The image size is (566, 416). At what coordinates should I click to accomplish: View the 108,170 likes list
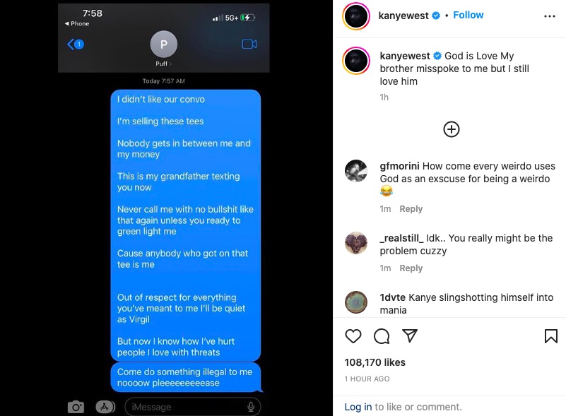pos(375,362)
